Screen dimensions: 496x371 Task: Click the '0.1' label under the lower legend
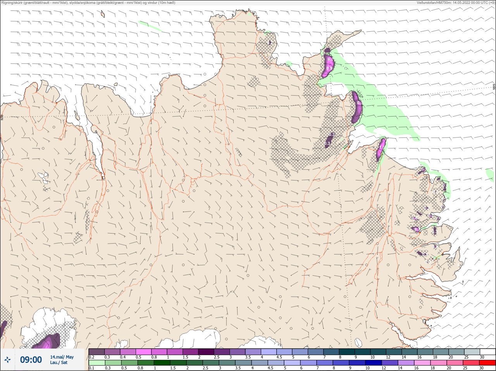91,368
